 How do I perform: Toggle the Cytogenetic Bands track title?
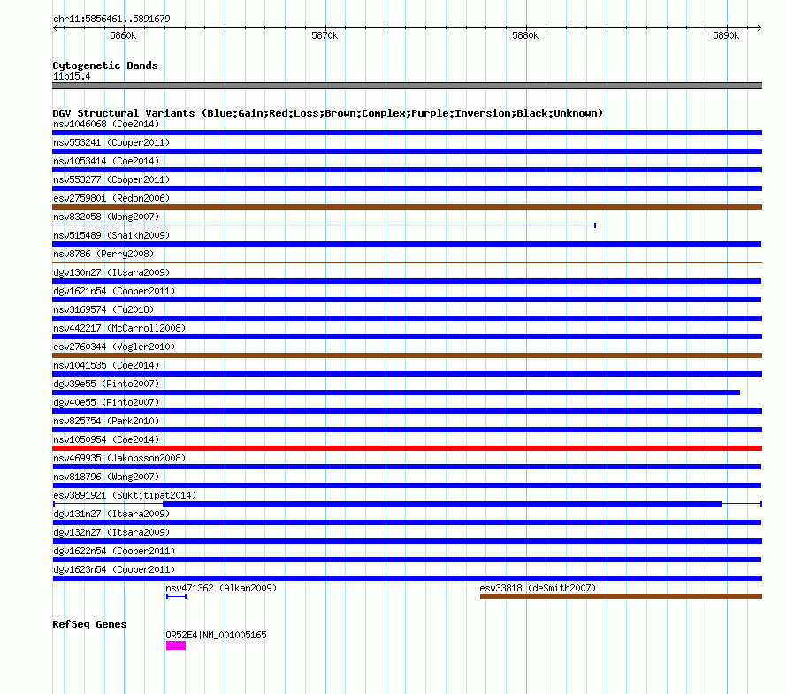coord(105,65)
